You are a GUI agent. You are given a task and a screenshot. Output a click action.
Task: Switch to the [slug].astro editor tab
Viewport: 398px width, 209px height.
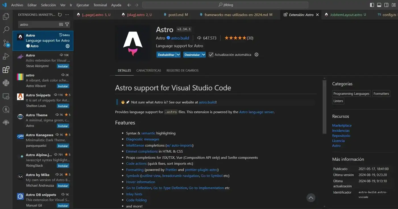[x=137, y=15]
